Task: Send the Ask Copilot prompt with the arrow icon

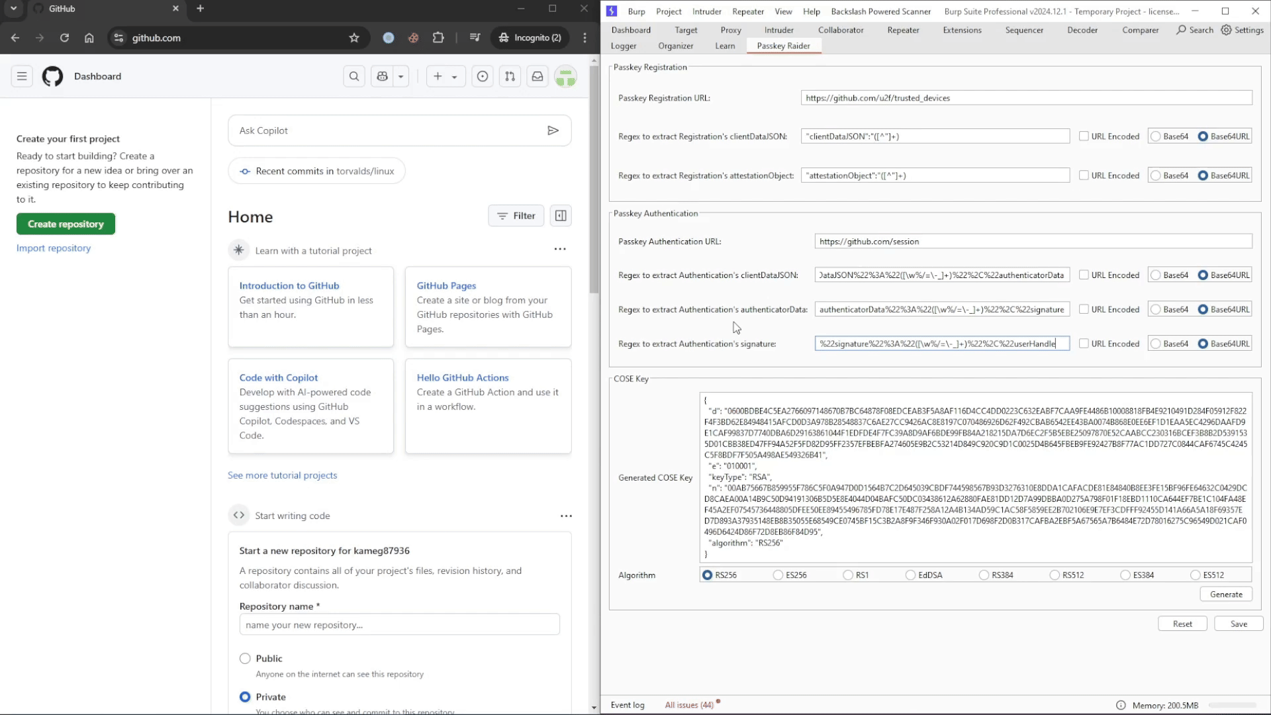Action: pyautogui.click(x=553, y=130)
